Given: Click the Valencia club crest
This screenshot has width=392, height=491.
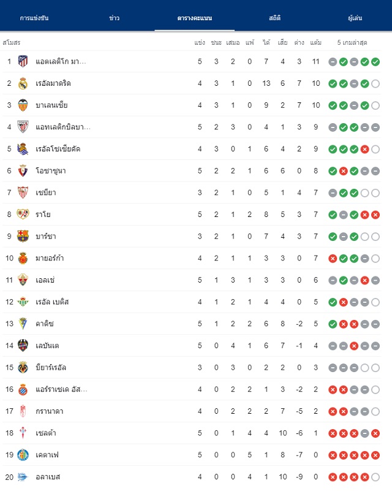Looking at the screenshot, I should pyautogui.click(x=23, y=105).
